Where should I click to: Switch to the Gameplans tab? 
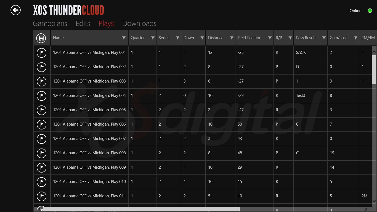(x=50, y=23)
